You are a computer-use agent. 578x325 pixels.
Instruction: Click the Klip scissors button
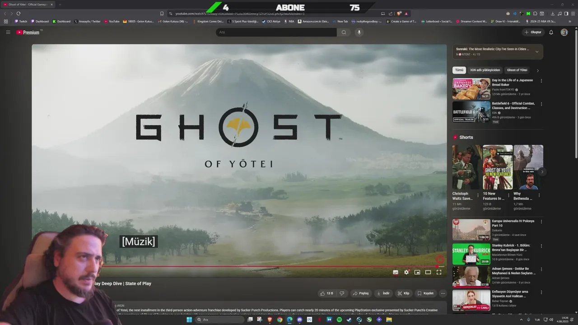click(x=403, y=293)
